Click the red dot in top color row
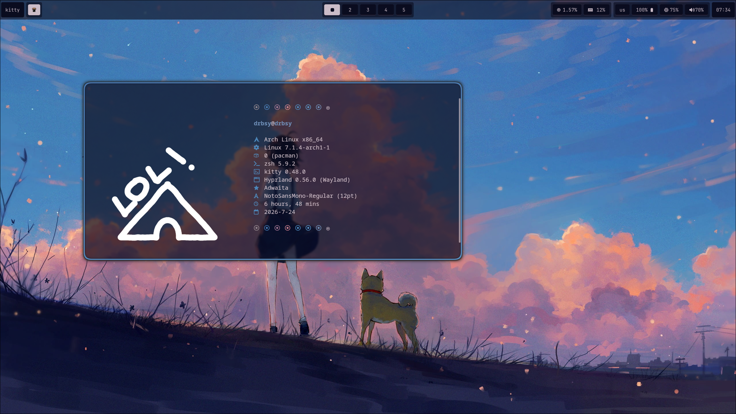 tap(287, 107)
